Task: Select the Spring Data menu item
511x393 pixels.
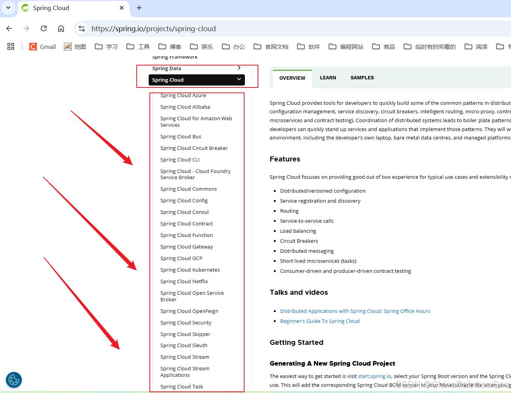Action: coord(166,68)
